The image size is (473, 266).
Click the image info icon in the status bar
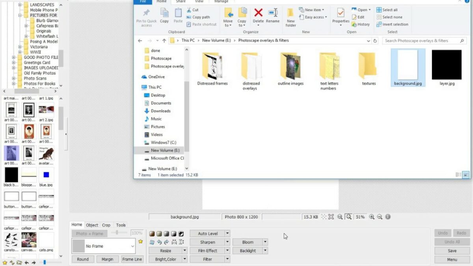pyautogui.click(x=387, y=216)
